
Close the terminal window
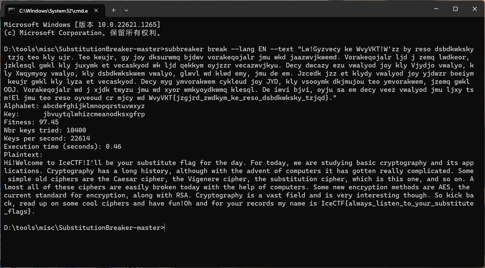(475, 9)
